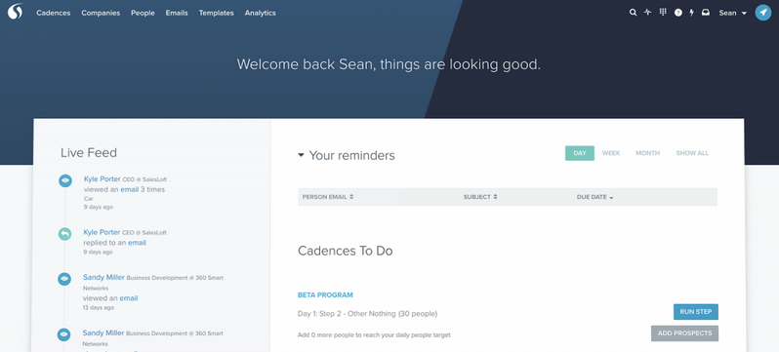Click the SalesLoft logo icon

click(x=15, y=12)
